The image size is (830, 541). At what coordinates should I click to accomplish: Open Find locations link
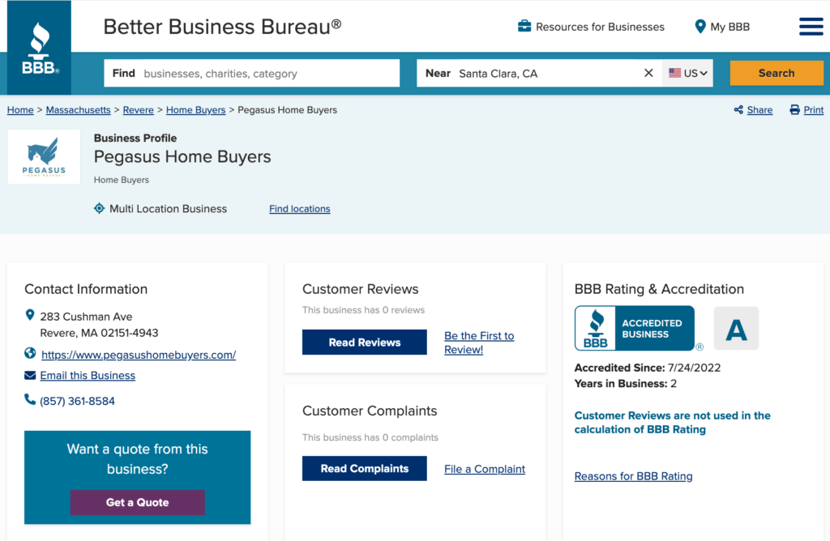[x=300, y=209]
